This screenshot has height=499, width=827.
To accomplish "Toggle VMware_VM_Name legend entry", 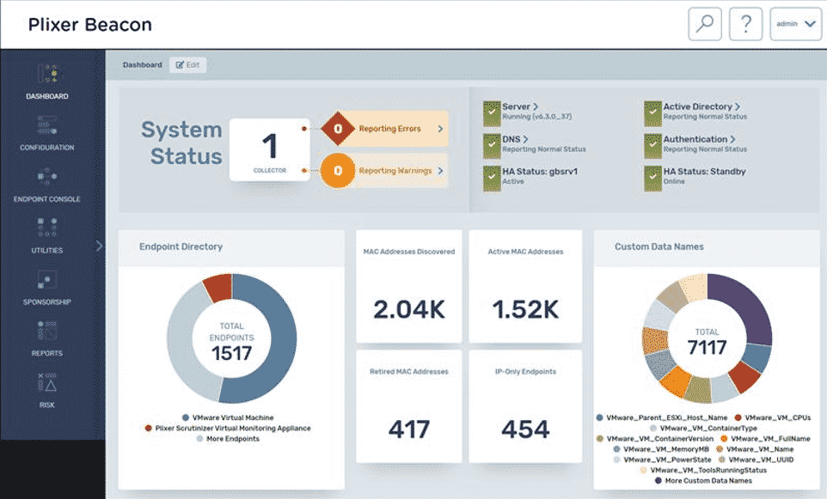I will (x=755, y=449).
